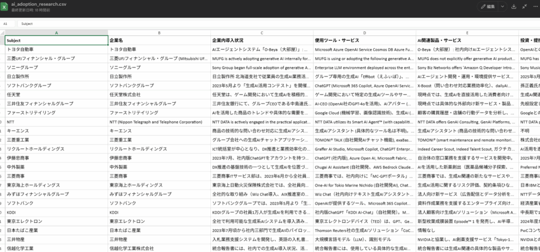The image size is (540, 252).
Task: Open the three-dots more options menu
Action: point(535,6)
